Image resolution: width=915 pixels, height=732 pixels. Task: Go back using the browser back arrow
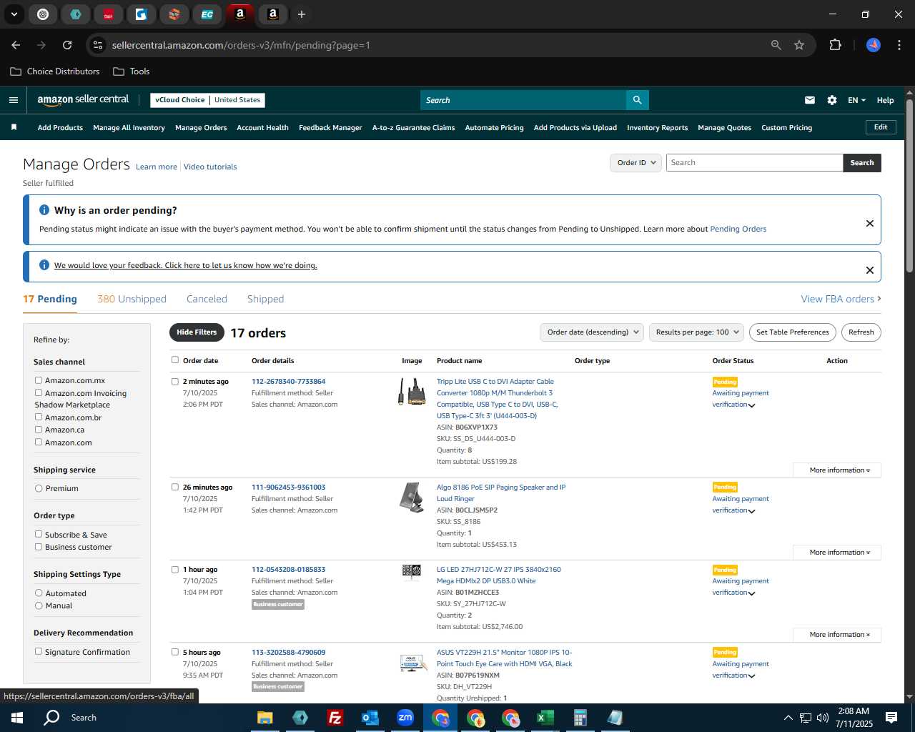coord(16,45)
